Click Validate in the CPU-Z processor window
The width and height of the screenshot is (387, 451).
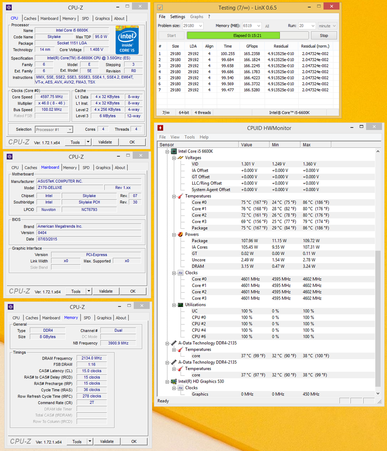tap(105, 142)
